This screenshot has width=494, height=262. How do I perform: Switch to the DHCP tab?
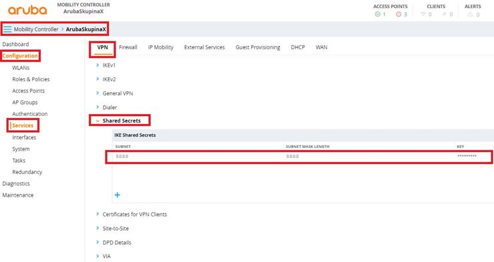click(x=298, y=47)
